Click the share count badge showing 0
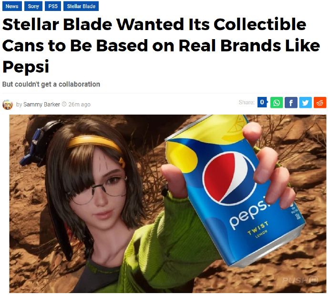The image size is (329, 295). [262, 102]
